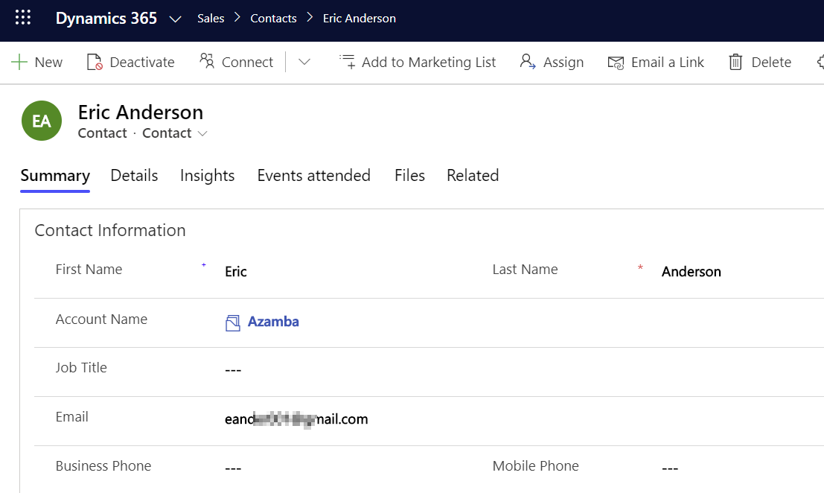The image size is (824, 493).
Task: Click the Email field value
Action: pyautogui.click(x=296, y=419)
